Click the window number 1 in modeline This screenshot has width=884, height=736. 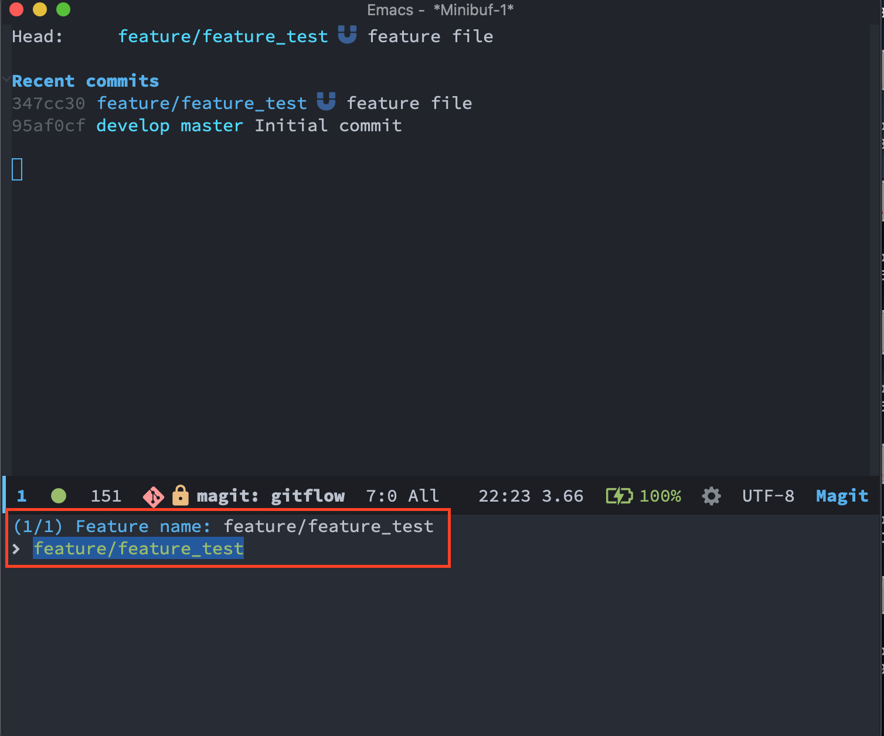click(x=22, y=496)
